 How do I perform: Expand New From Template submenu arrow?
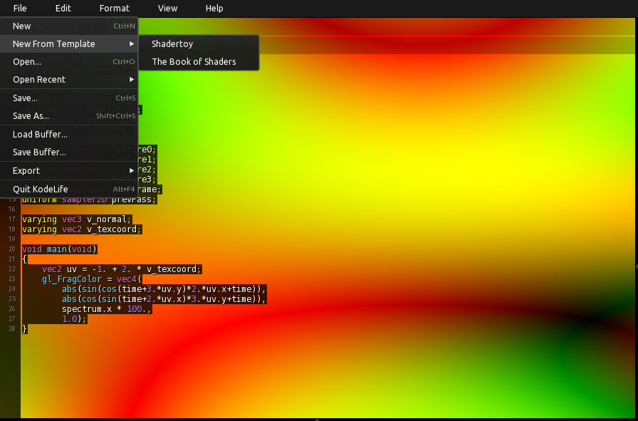132,43
